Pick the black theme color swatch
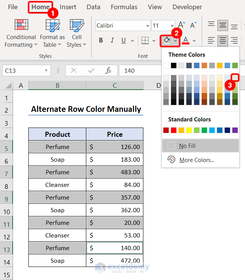This screenshot has height=280, width=245. pyautogui.click(x=174, y=65)
